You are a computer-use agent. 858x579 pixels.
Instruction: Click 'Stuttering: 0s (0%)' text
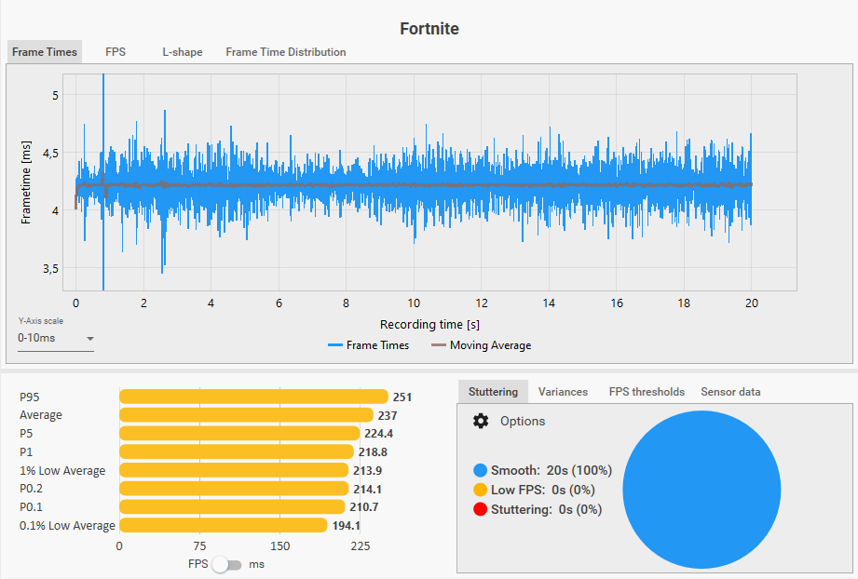coord(546,509)
